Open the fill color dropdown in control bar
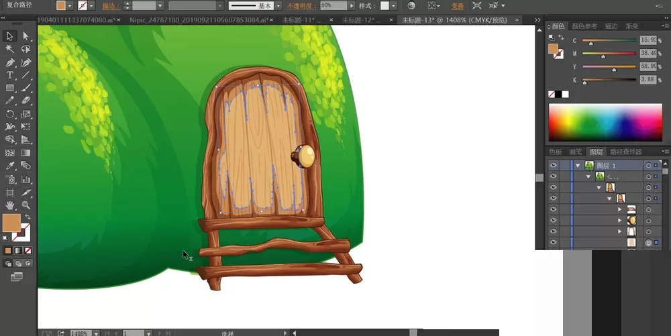Screen dimensions: 671x336 [x=70, y=6]
